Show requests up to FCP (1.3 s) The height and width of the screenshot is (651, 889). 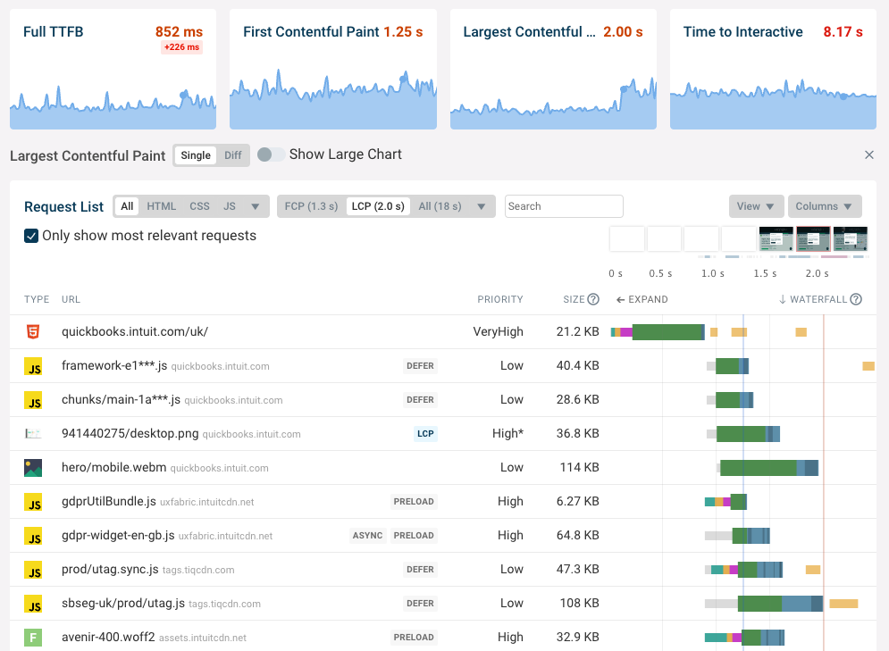(x=311, y=206)
